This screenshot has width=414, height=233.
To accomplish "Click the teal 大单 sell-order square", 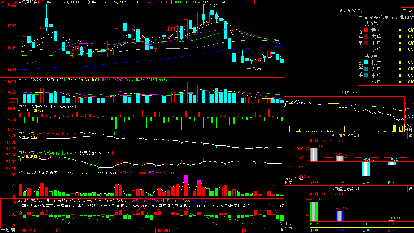I will pyautogui.click(x=366, y=69).
